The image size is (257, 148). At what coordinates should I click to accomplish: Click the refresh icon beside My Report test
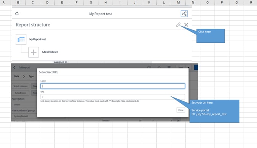(17, 14)
